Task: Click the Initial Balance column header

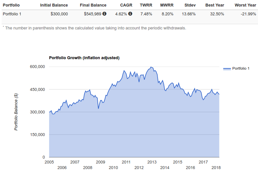Action: [x=54, y=5]
